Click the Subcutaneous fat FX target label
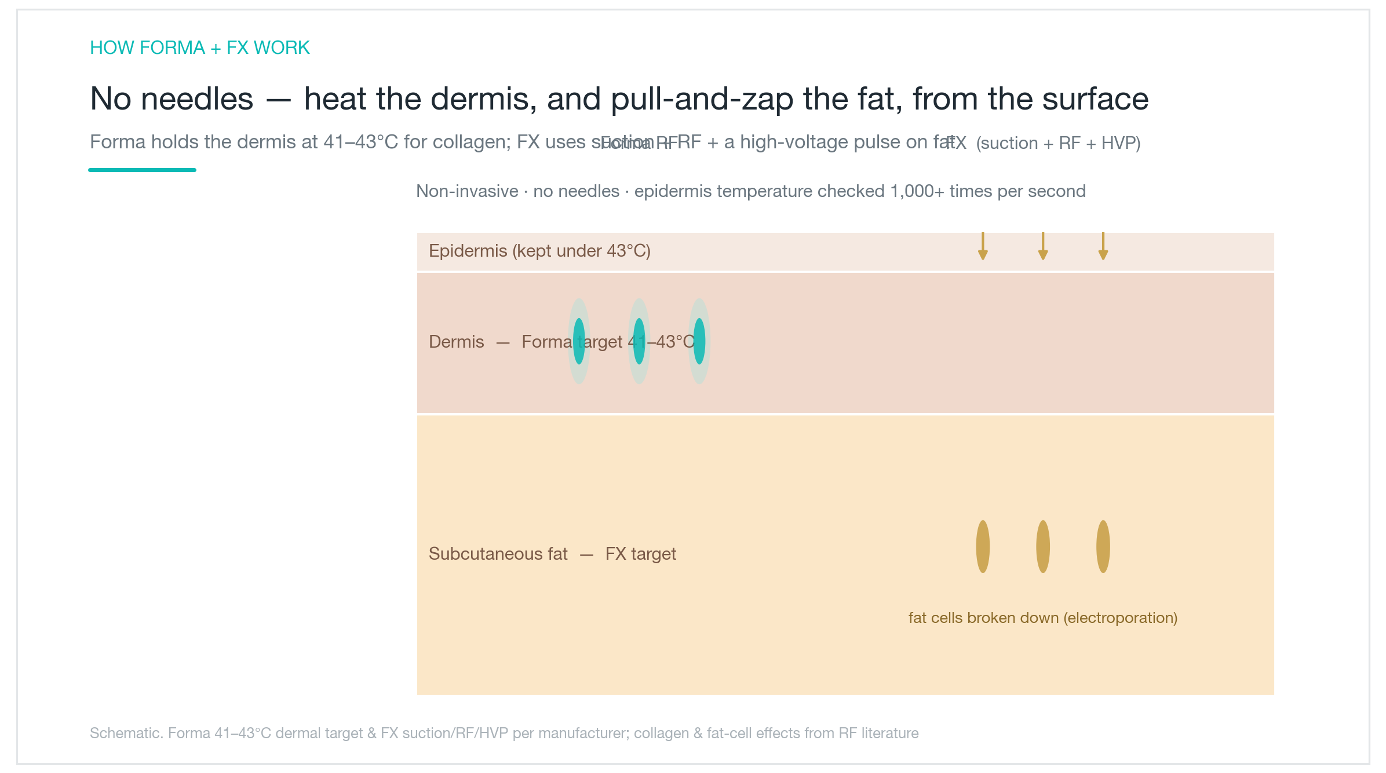 [x=552, y=554]
